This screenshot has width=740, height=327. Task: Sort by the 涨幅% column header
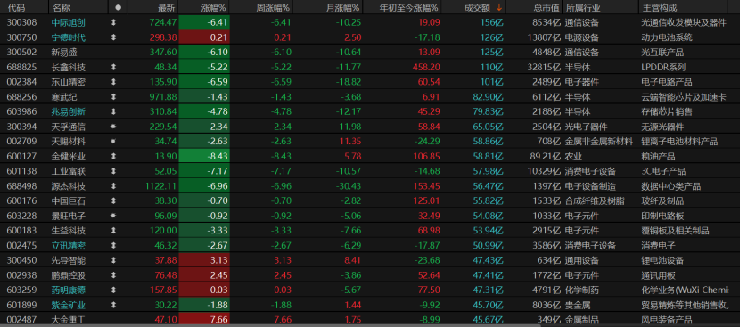(214, 7)
